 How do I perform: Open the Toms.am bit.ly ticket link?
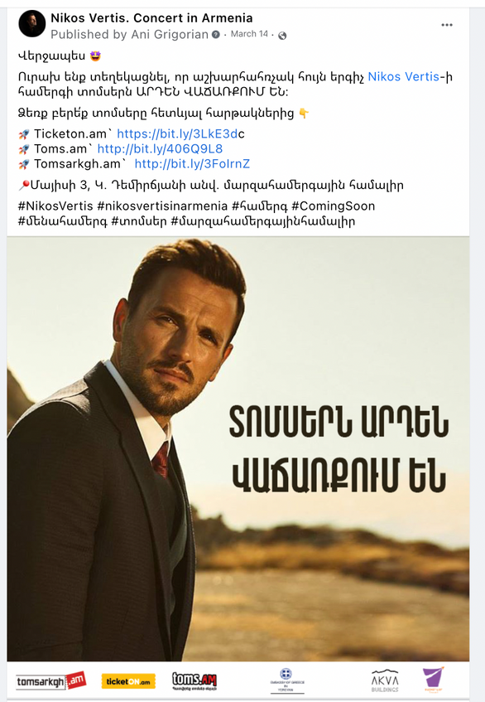point(160,148)
